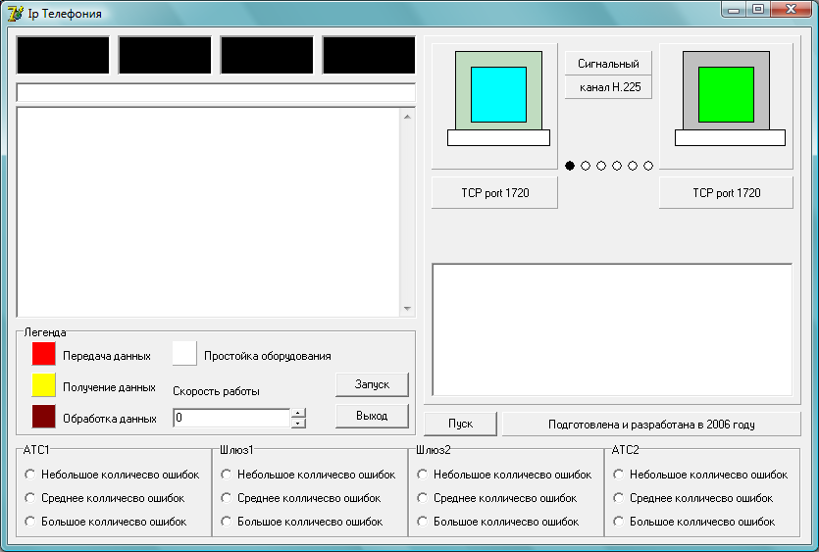Click the left TCP port 1720 panel
The width and height of the screenshot is (819, 552).
[494, 193]
